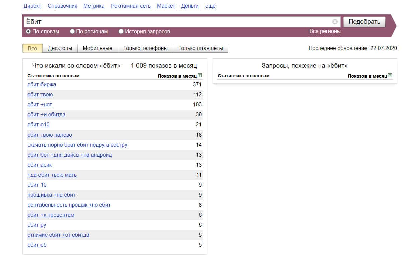The image size is (406, 255).
Task: Switch to the "Мобильные" tab
Action: pyautogui.click(x=97, y=48)
